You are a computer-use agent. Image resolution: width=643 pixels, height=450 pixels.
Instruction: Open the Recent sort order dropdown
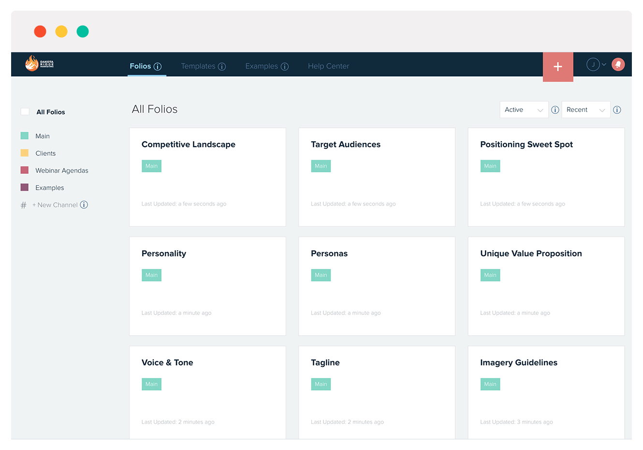tap(585, 109)
